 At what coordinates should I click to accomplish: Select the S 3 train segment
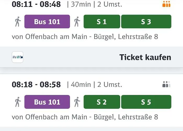click(x=146, y=22)
